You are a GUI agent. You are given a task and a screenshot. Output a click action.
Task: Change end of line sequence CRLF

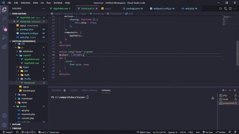[190, 132]
